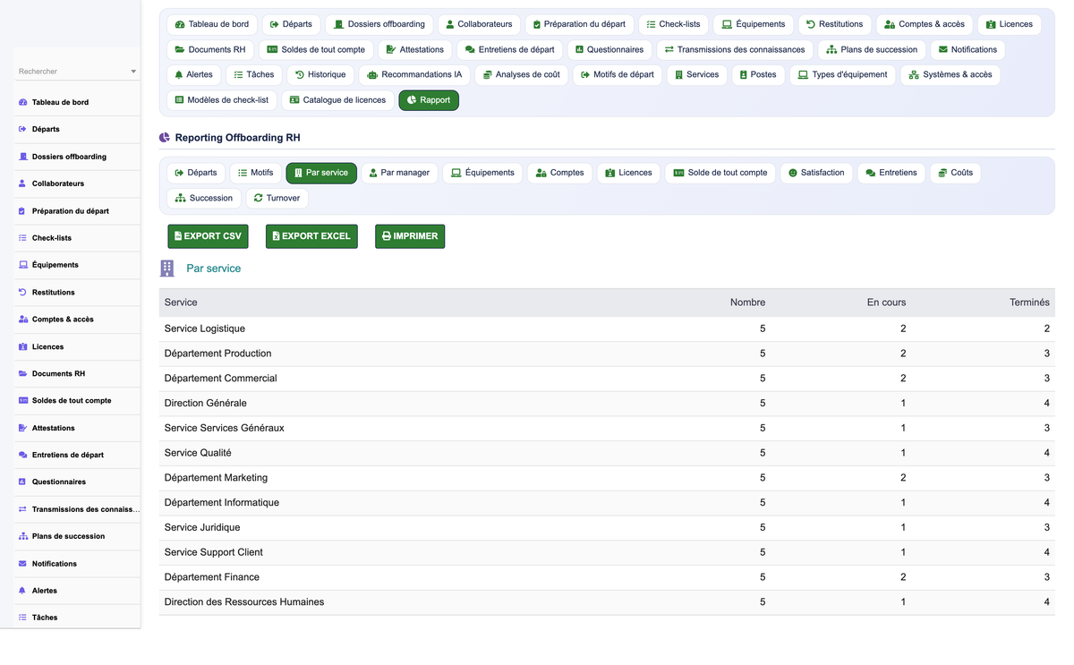
Task: Open the Rapport tab in the top navigation
Action: tap(429, 100)
